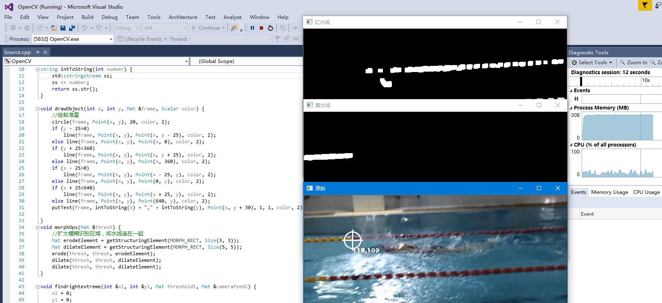
Task: Open the File menu
Action: click(x=8, y=17)
